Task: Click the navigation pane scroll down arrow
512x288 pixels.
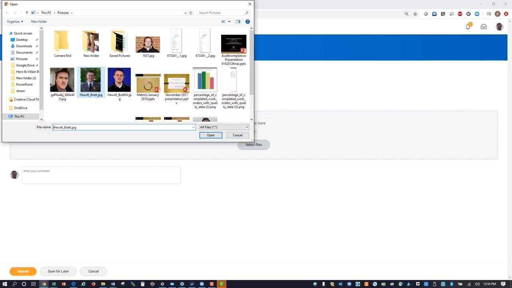Action: [42, 119]
